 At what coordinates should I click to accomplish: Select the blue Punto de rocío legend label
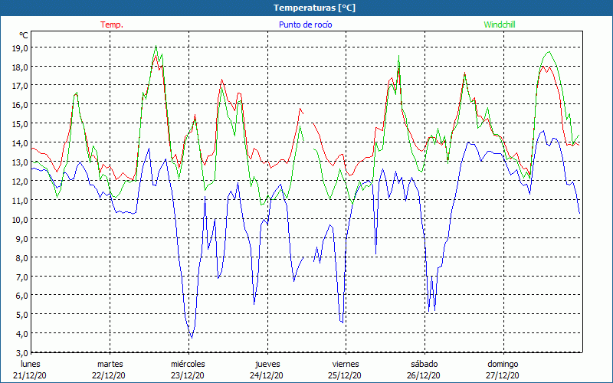click(x=305, y=25)
